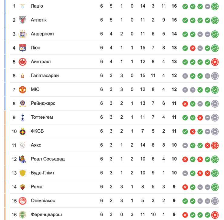Click the Атлетік club crest icon

pyautogui.click(x=22, y=20)
